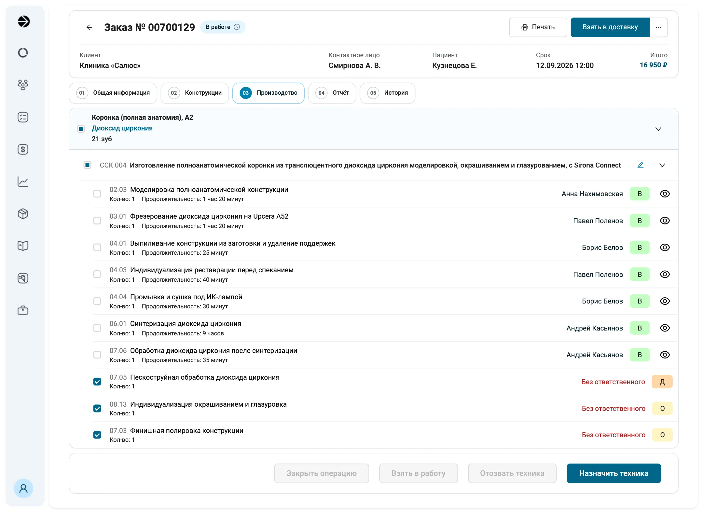Open the three-dots more actions menu
This screenshot has width=703, height=513.
tap(658, 27)
